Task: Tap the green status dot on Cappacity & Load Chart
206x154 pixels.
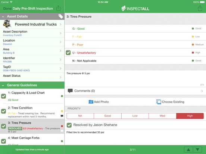Action: [x=62, y=96]
